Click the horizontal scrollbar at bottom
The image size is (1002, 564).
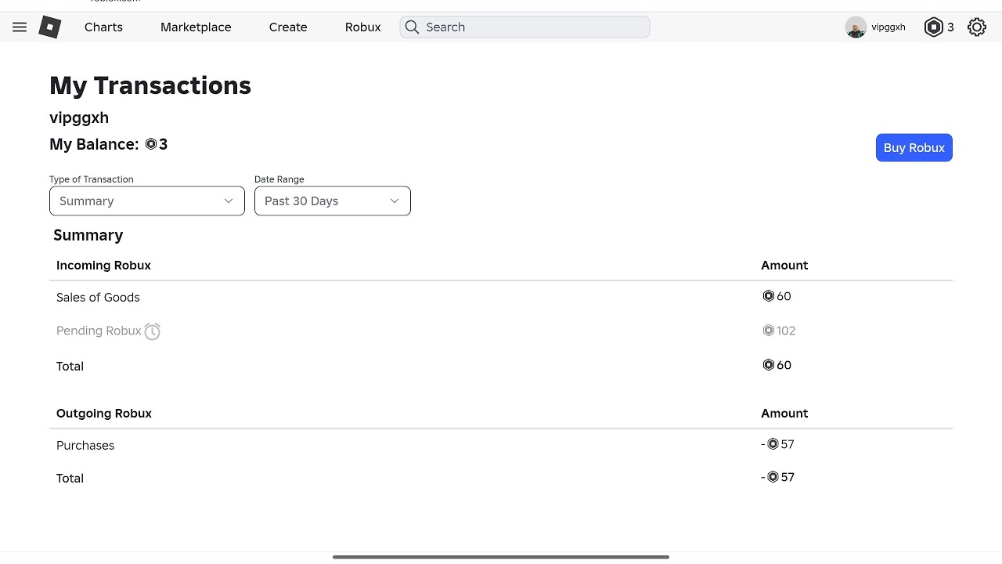tap(501, 557)
